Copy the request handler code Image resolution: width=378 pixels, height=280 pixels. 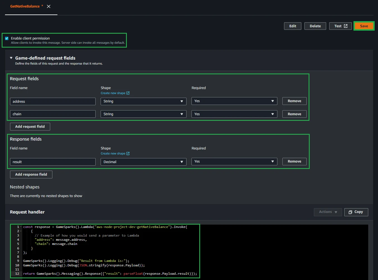(x=356, y=212)
